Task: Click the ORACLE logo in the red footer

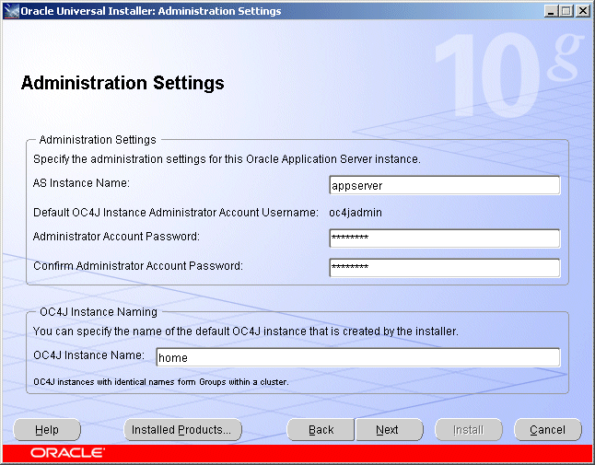Action: pyautogui.click(x=67, y=453)
